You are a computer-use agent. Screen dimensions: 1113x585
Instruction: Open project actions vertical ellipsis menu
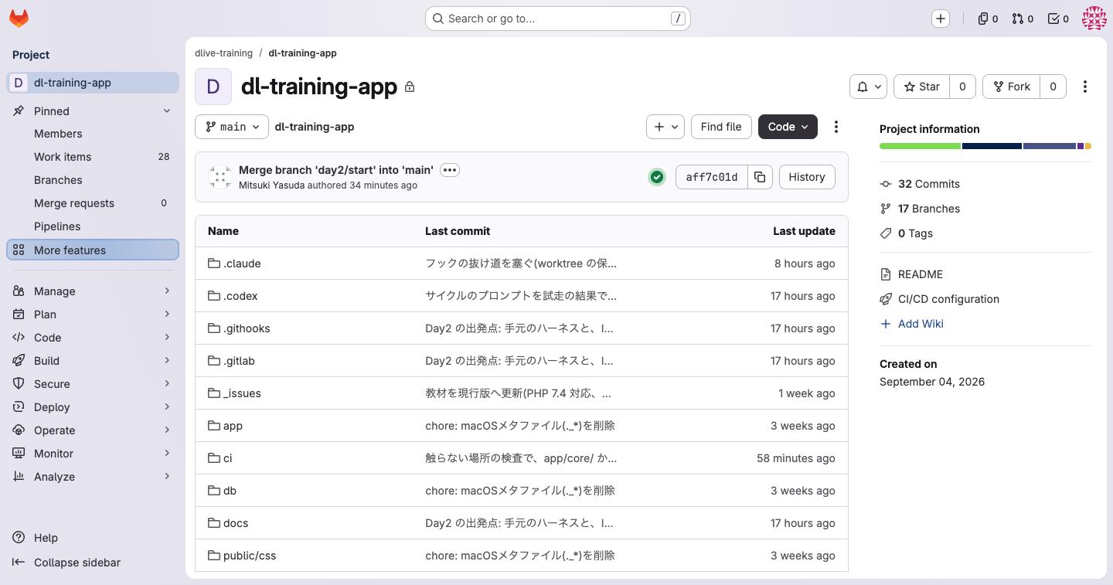[x=1085, y=87]
